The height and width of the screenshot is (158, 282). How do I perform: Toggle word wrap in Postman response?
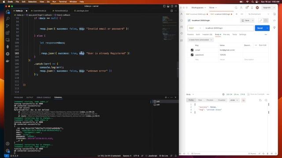pos(244,101)
